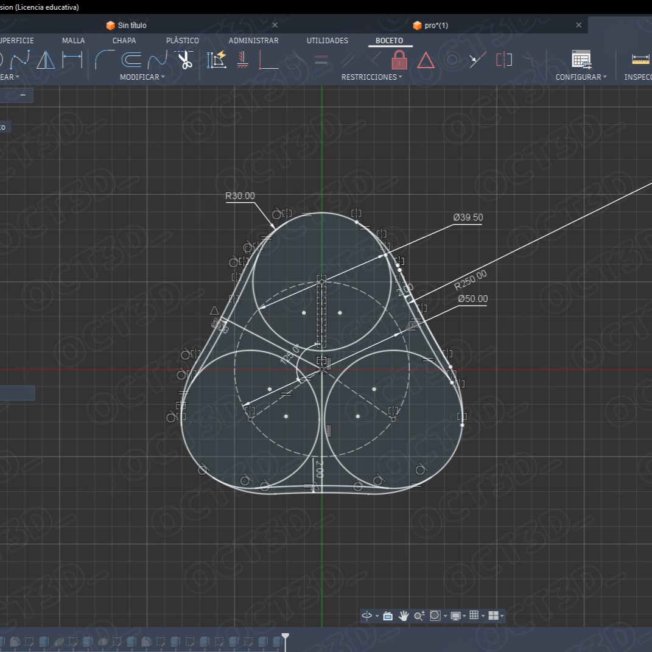652x652 pixels.
Task: Activate the Orbit navigation tool
Action: [366, 615]
